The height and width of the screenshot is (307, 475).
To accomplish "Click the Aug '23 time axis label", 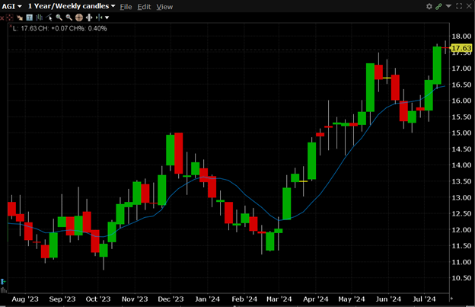I will [25, 299].
